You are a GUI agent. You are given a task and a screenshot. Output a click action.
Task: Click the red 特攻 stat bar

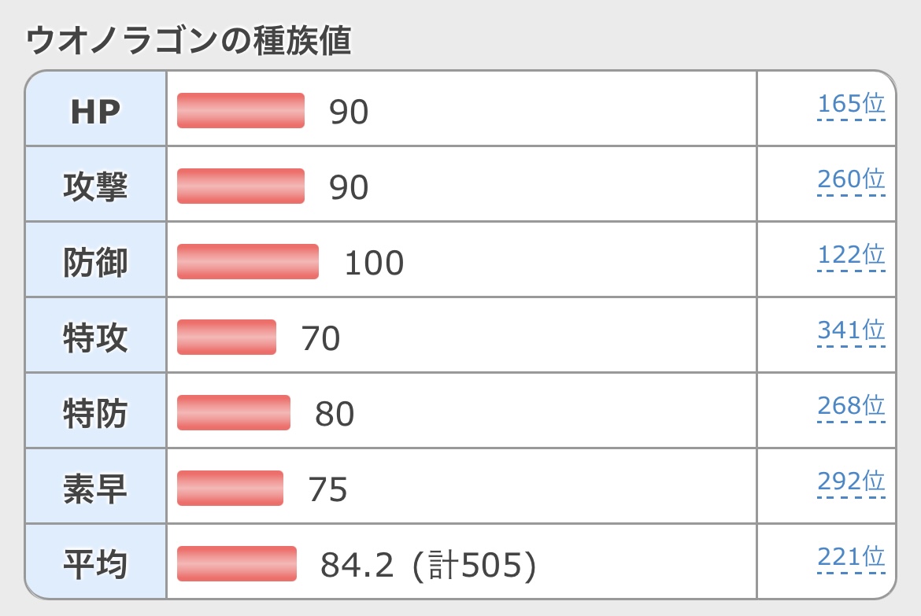tap(226, 338)
